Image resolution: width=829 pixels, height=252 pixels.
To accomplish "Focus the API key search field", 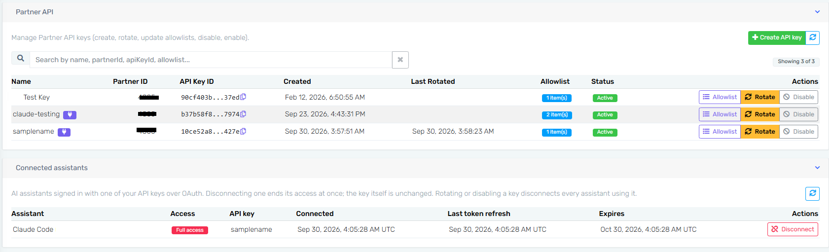I will click(211, 60).
